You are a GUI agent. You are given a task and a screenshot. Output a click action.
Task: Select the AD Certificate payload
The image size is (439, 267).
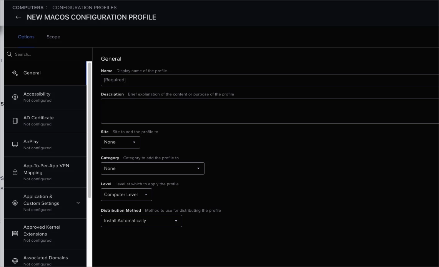pyautogui.click(x=45, y=121)
